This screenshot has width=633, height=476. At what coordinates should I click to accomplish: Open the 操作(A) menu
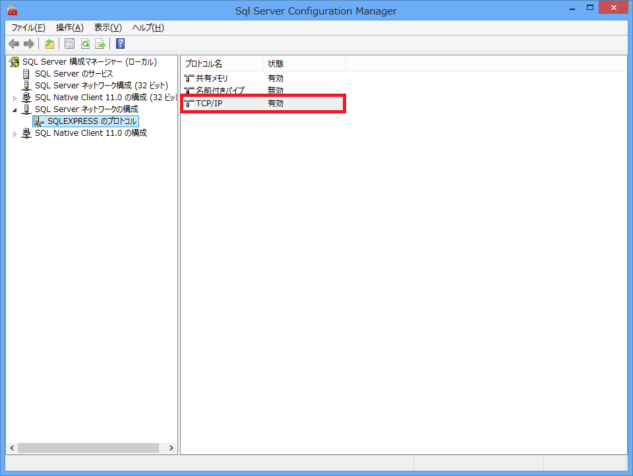click(x=70, y=28)
